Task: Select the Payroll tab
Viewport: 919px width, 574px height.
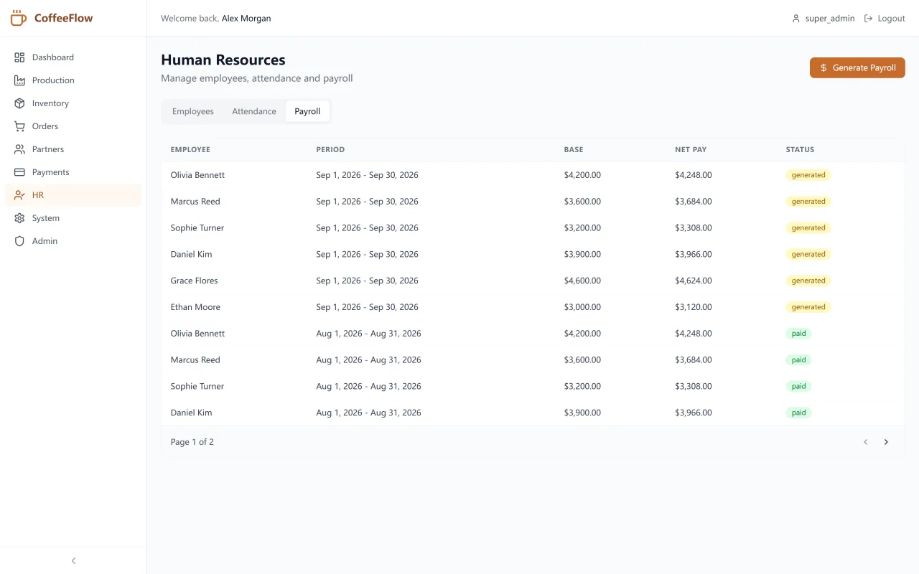Action: pyautogui.click(x=307, y=111)
